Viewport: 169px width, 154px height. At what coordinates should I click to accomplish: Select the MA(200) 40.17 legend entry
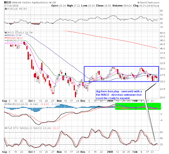(x=14, y=38)
